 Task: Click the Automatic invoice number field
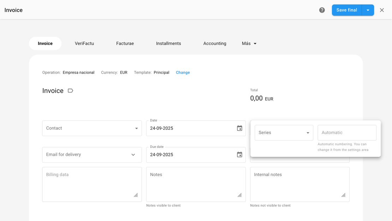pos(347,133)
